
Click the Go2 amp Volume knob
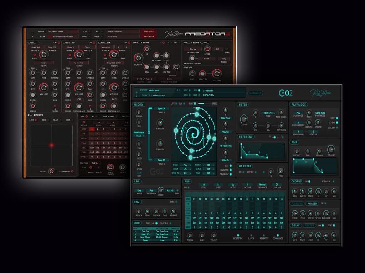331,149
